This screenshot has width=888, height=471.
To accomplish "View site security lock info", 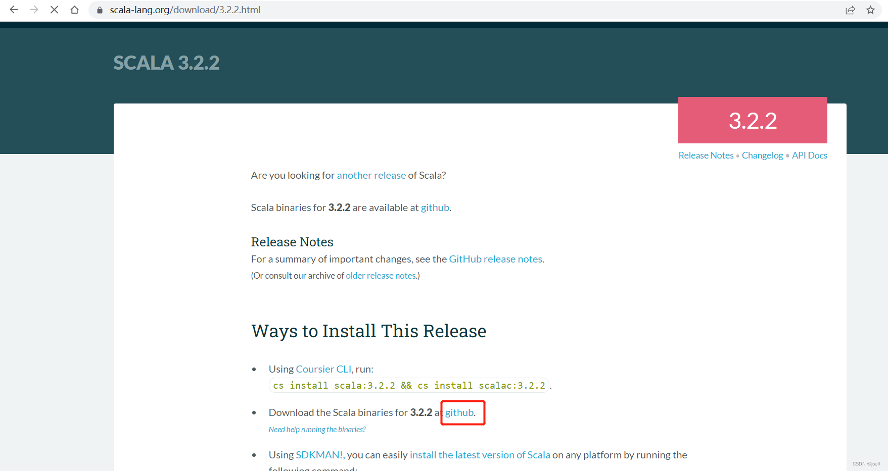I will [x=100, y=10].
